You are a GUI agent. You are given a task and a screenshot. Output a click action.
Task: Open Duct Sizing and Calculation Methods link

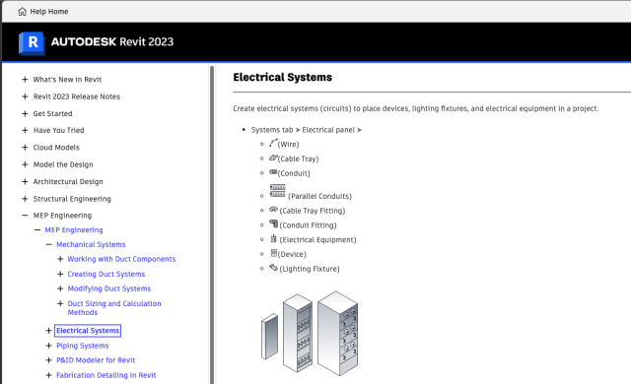114,307
